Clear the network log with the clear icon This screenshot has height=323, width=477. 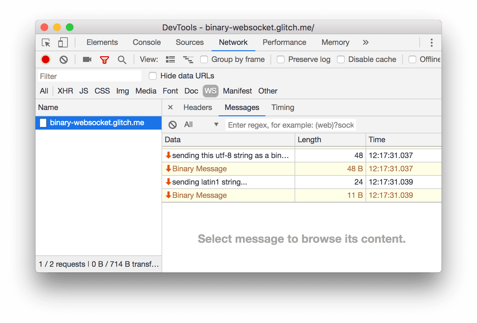tap(63, 59)
